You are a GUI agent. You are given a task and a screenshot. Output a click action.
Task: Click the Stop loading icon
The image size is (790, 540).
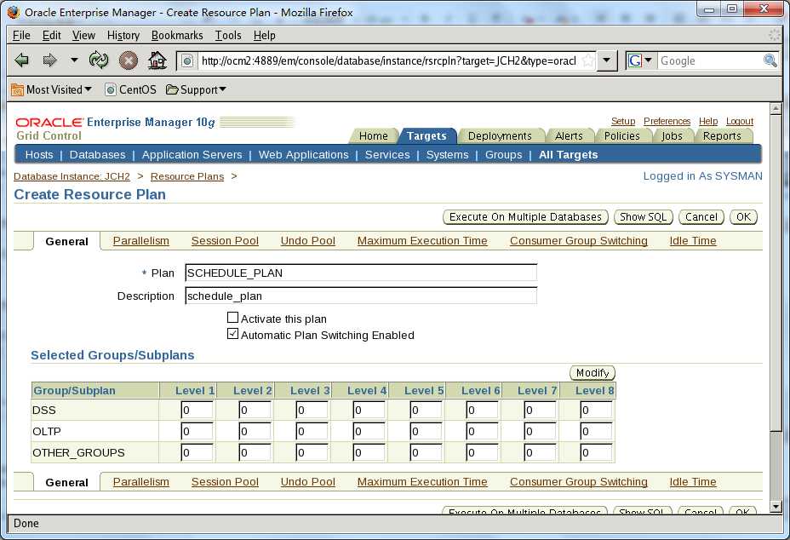129,61
